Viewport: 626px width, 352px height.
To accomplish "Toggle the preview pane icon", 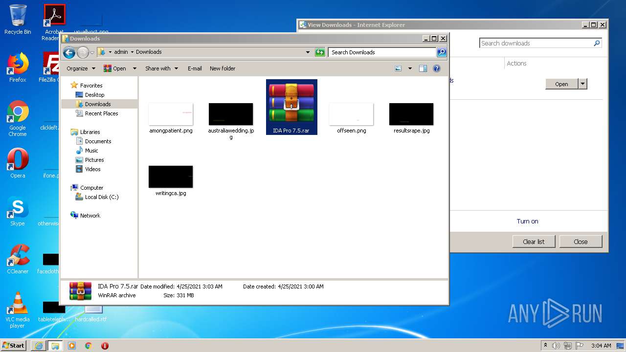I will point(423,68).
